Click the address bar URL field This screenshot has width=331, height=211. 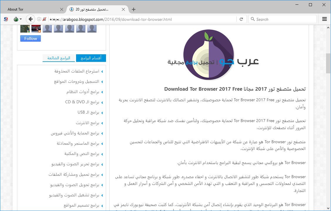(x=142, y=19)
